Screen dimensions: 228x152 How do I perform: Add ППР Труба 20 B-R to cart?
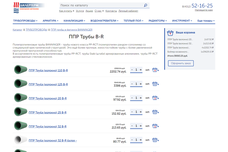[155, 98]
